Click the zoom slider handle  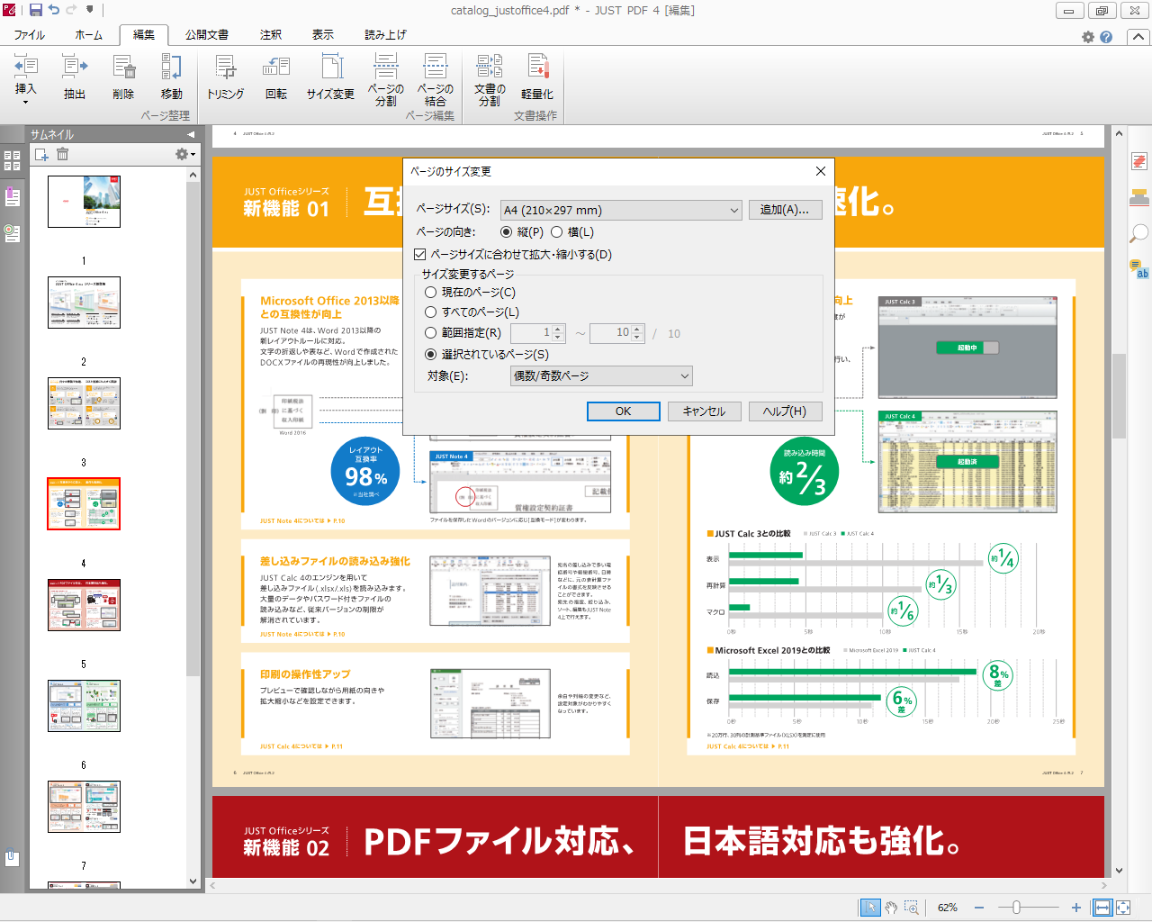1017,908
